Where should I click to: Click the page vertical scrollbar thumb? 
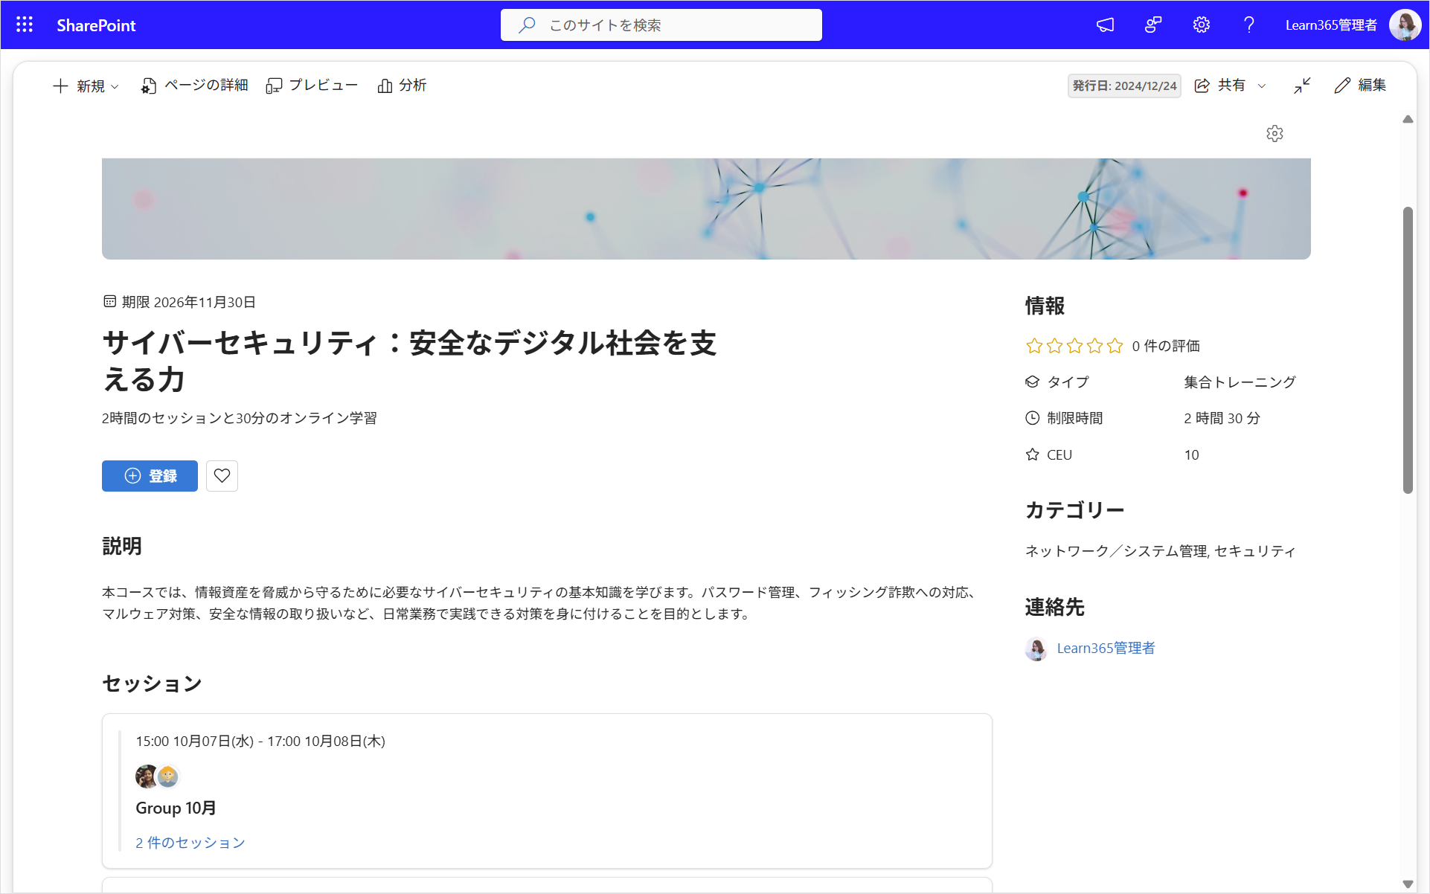click(x=1408, y=350)
